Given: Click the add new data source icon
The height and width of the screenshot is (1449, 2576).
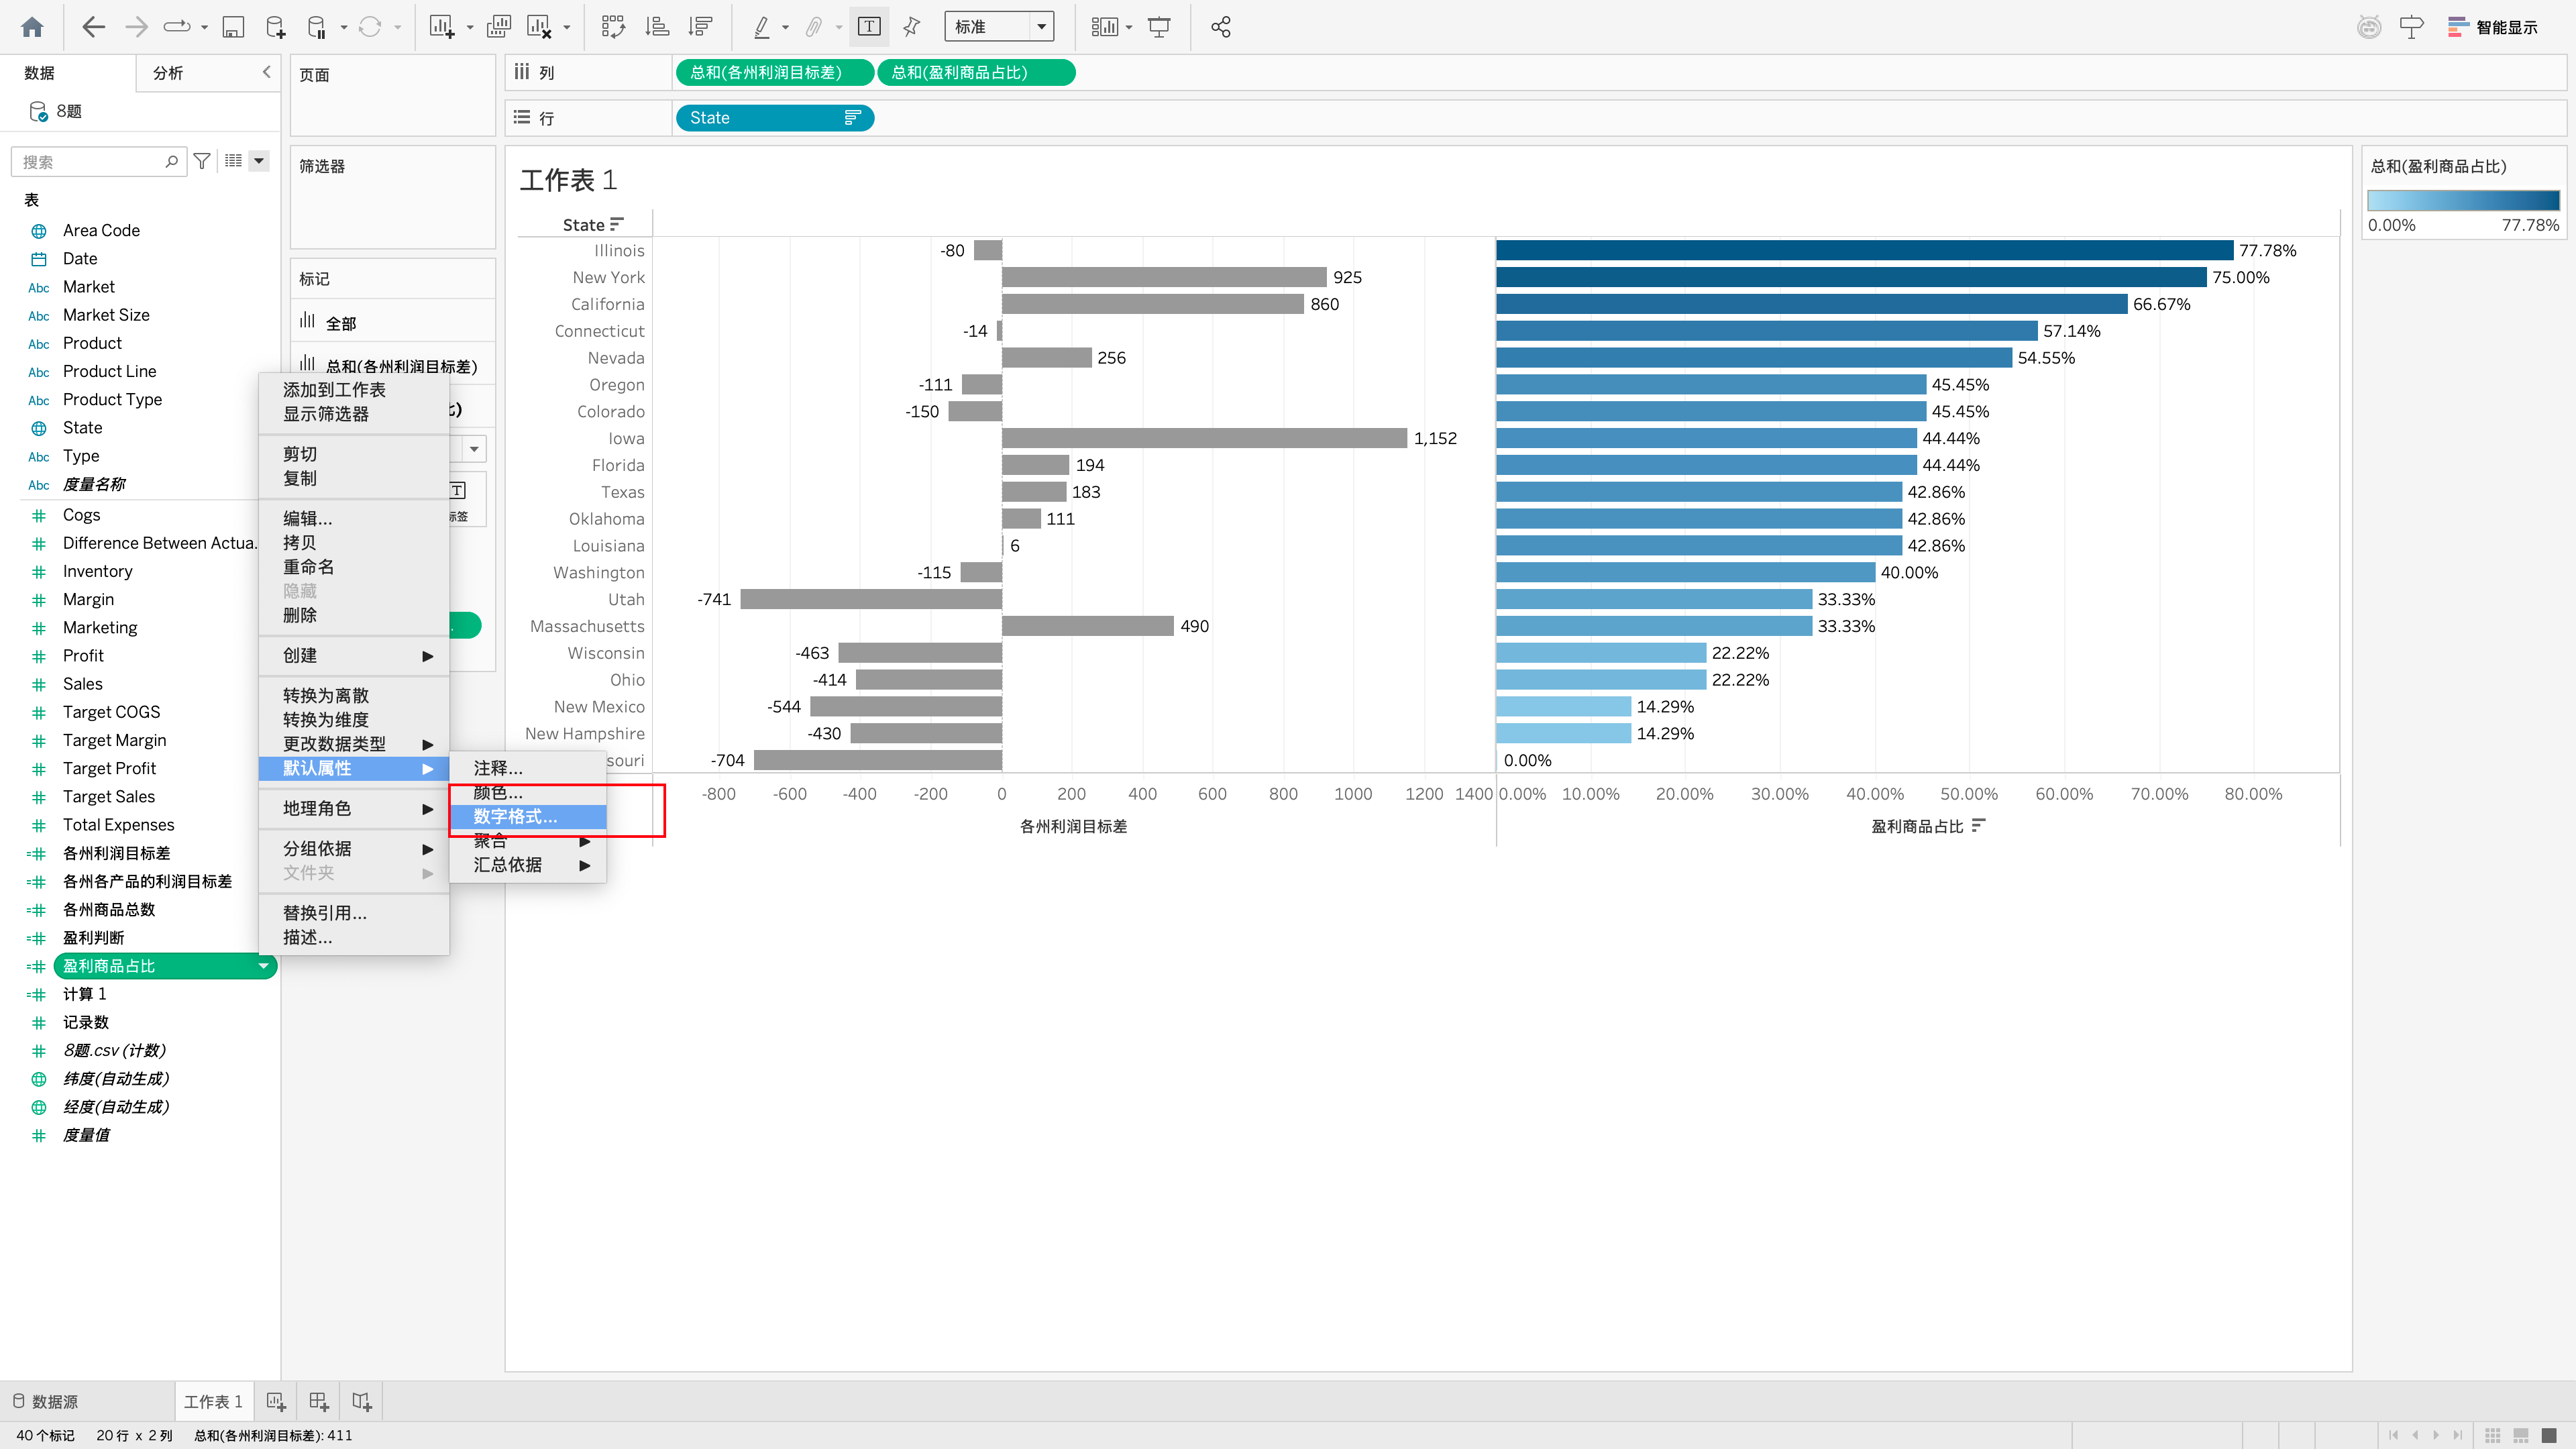Looking at the screenshot, I should [275, 27].
